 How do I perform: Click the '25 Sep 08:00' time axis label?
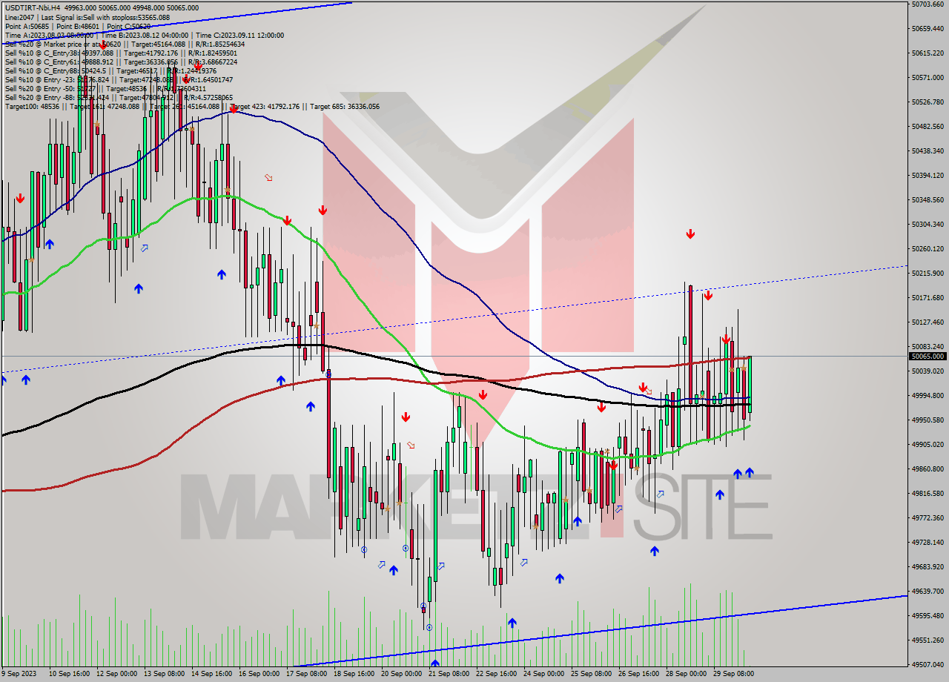tap(591, 674)
